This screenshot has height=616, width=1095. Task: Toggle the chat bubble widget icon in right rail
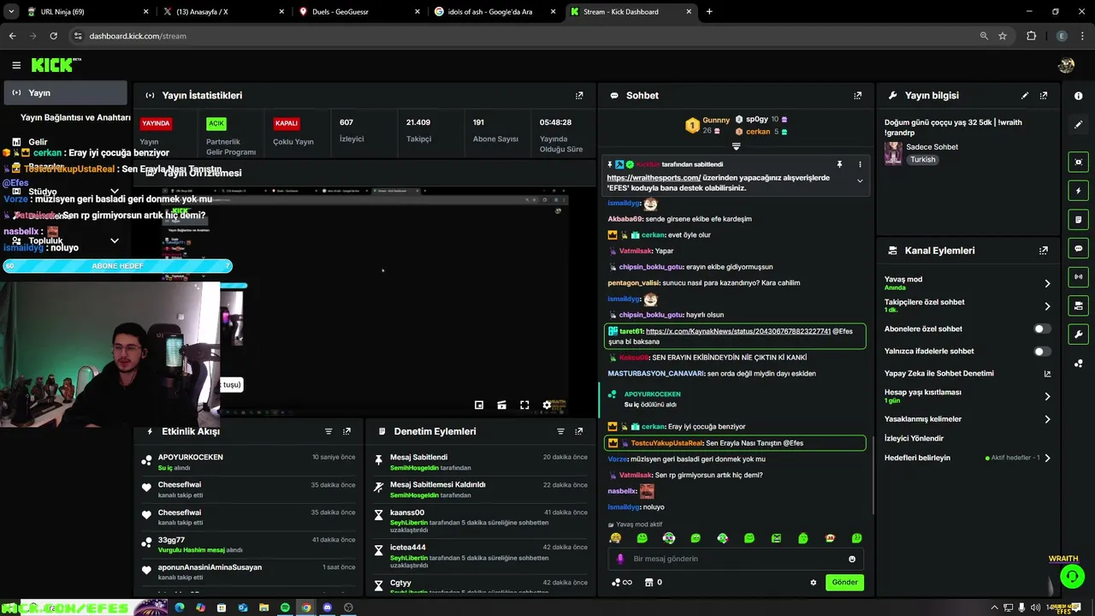tap(1078, 248)
